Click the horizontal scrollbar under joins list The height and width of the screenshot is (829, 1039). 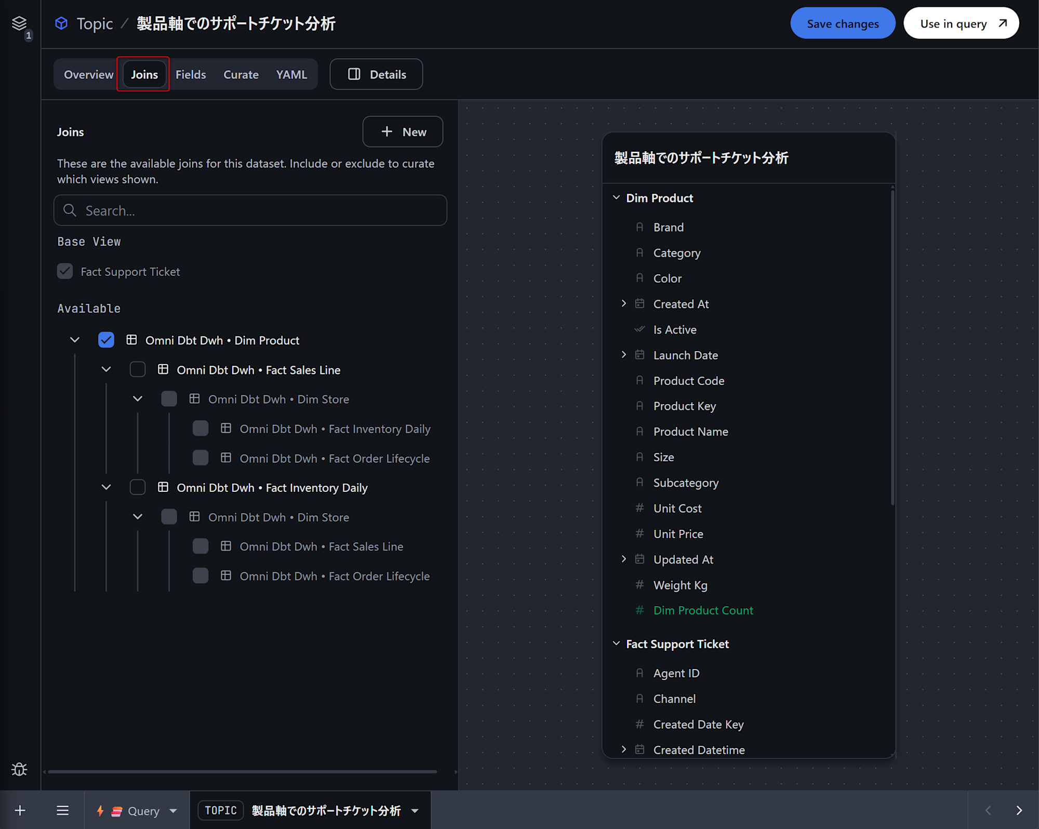(242, 772)
